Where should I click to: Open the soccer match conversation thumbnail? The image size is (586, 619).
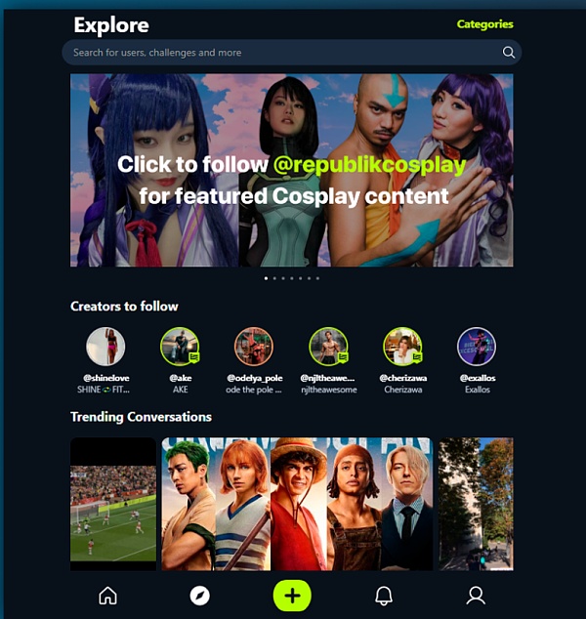pos(113,504)
